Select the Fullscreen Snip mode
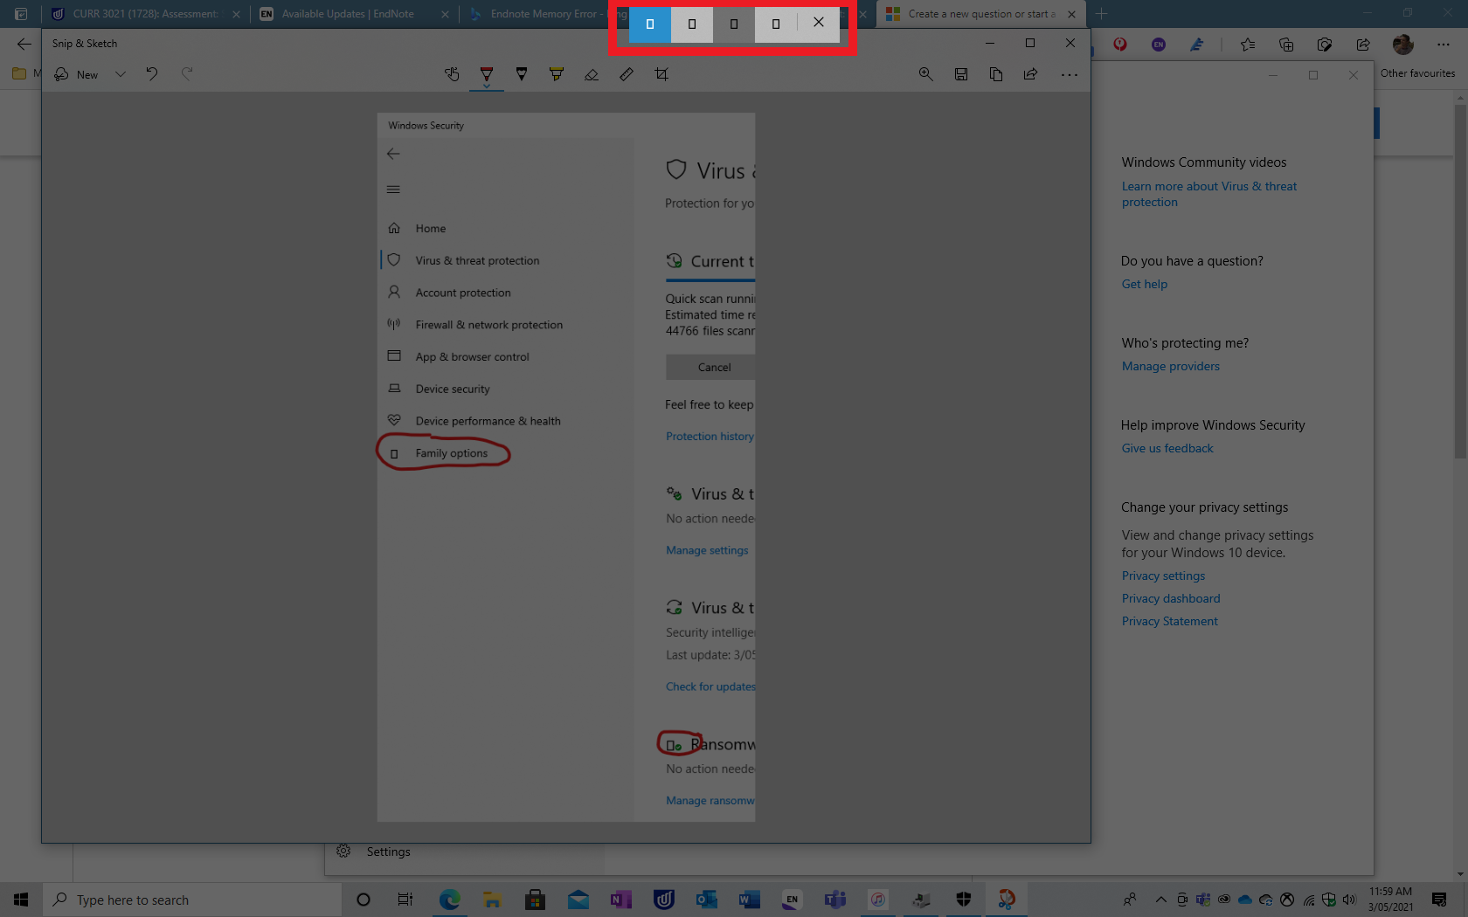 (x=775, y=24)
